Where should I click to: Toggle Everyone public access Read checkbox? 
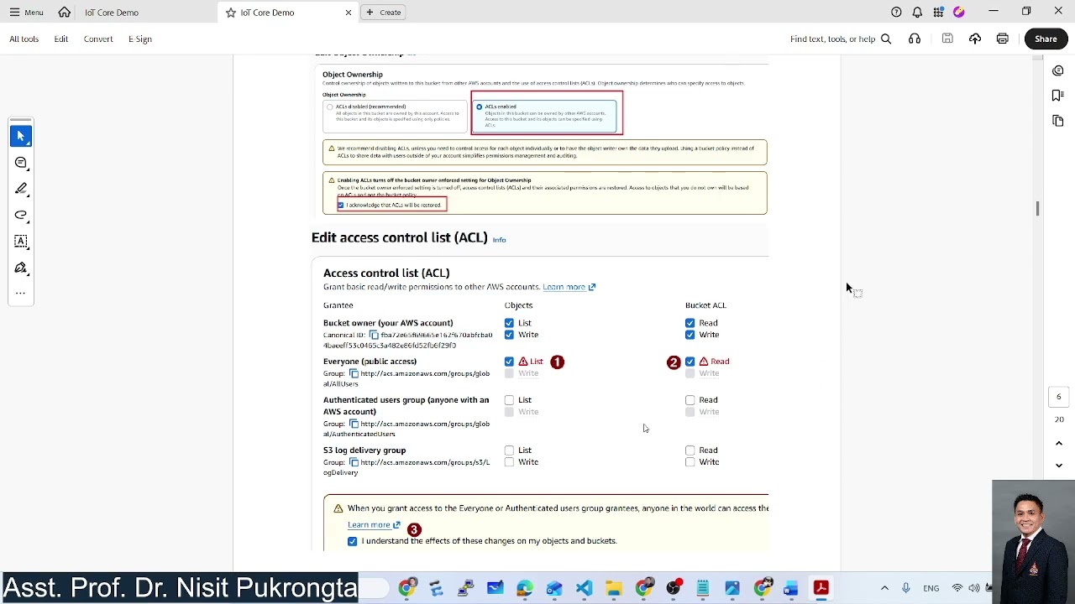[x=690, y=362]
